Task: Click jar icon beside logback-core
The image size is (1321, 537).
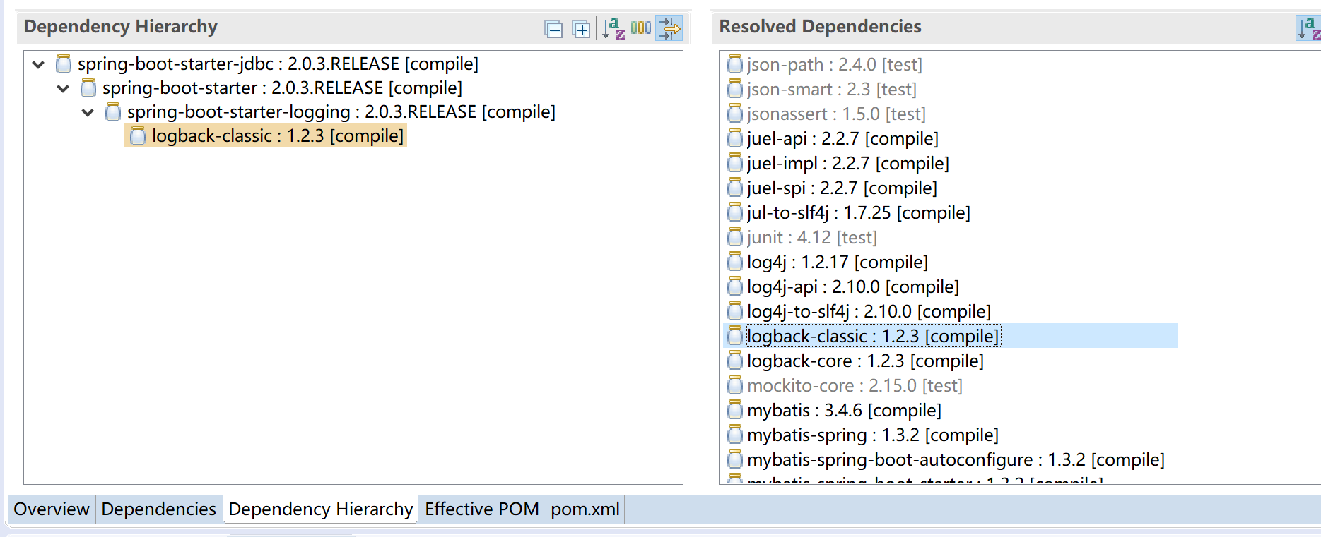Action: tap(735, 361)
